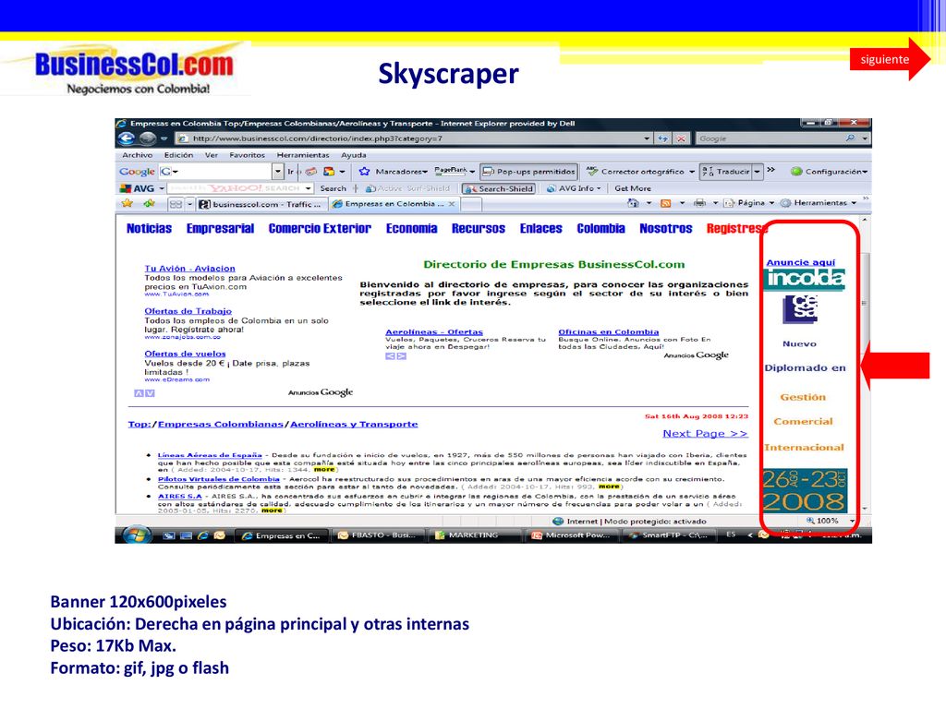Open the Tu Avión - Aviacion ad link
The width and height of the screenshot is (946, 709).
point(189,269)
